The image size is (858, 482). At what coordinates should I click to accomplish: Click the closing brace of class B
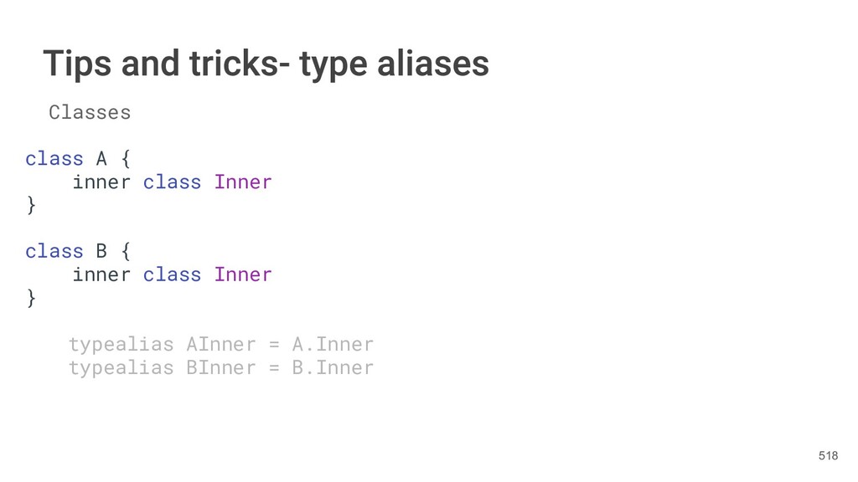32,297
